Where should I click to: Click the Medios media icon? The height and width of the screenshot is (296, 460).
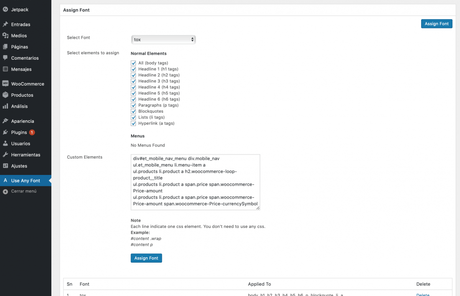click(x=5, y=35)
